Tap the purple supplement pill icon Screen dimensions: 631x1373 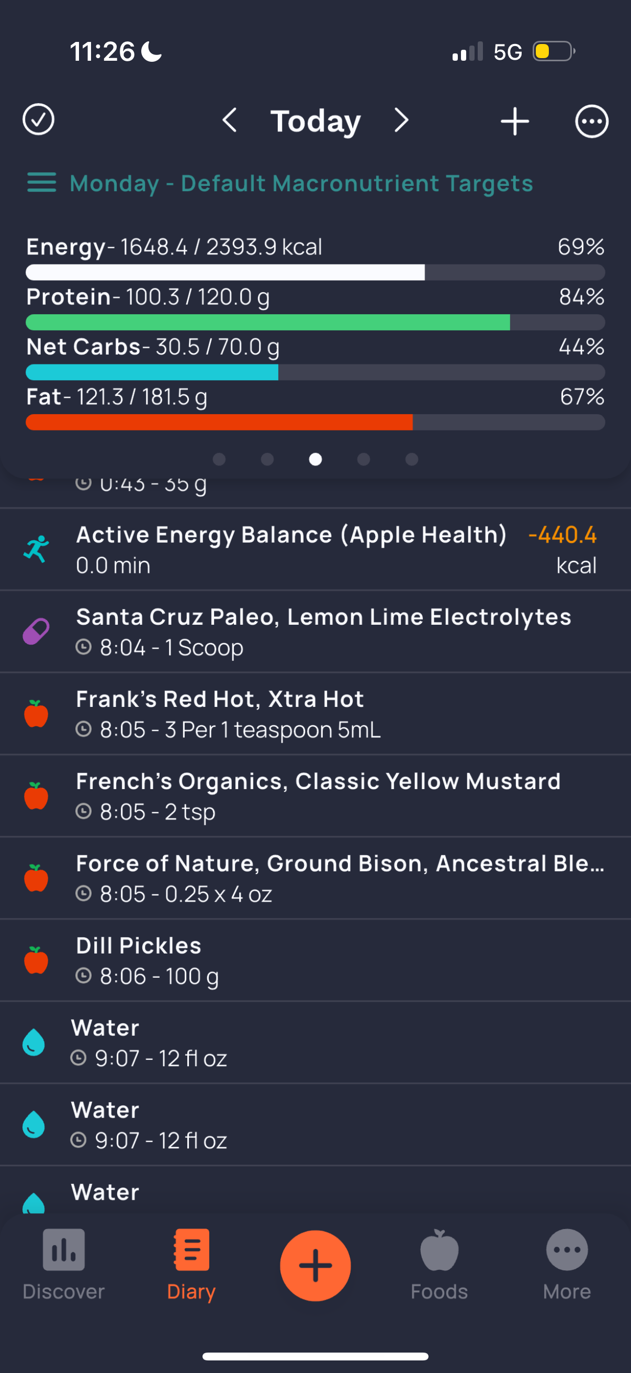36,632
